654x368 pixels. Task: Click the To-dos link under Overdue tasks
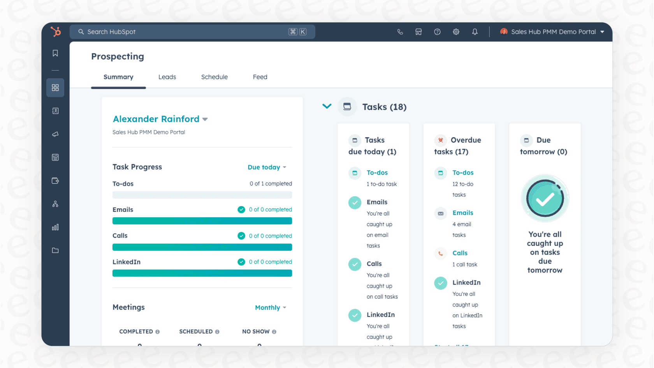(463, 173)
